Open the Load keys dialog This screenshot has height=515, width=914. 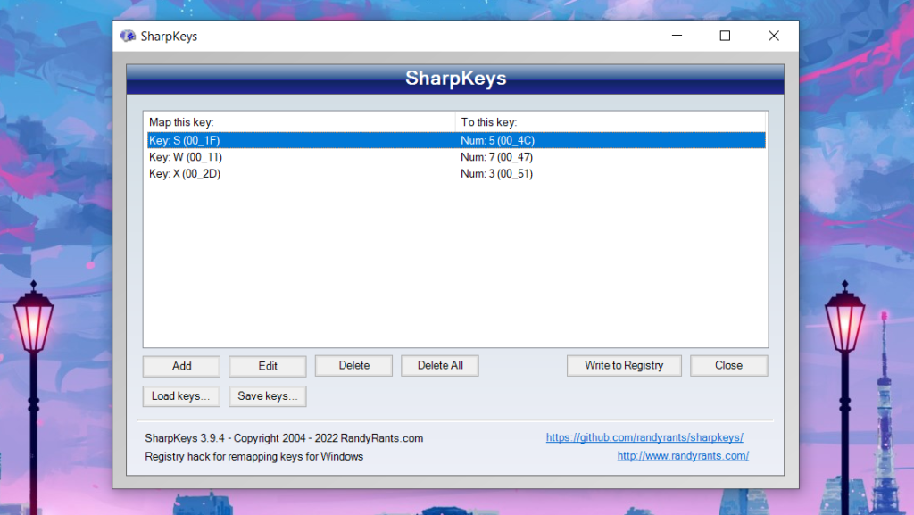pyautogui.click(x=181, y=396)
